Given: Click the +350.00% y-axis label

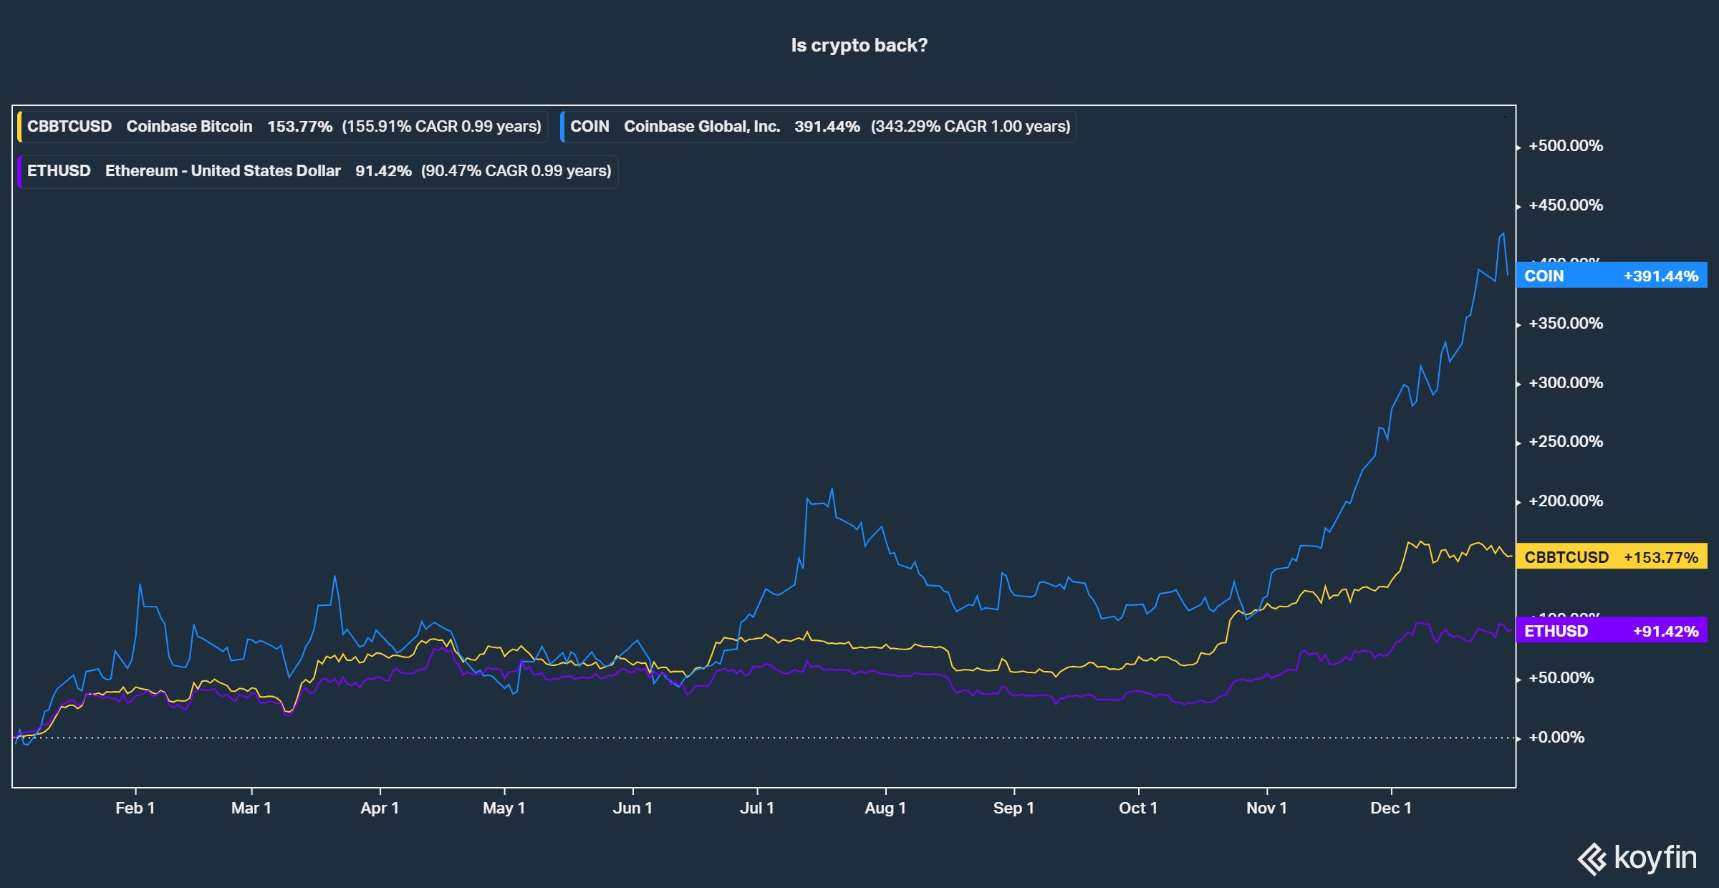Looking at the screenshot, I should [x=1566, y=324].
